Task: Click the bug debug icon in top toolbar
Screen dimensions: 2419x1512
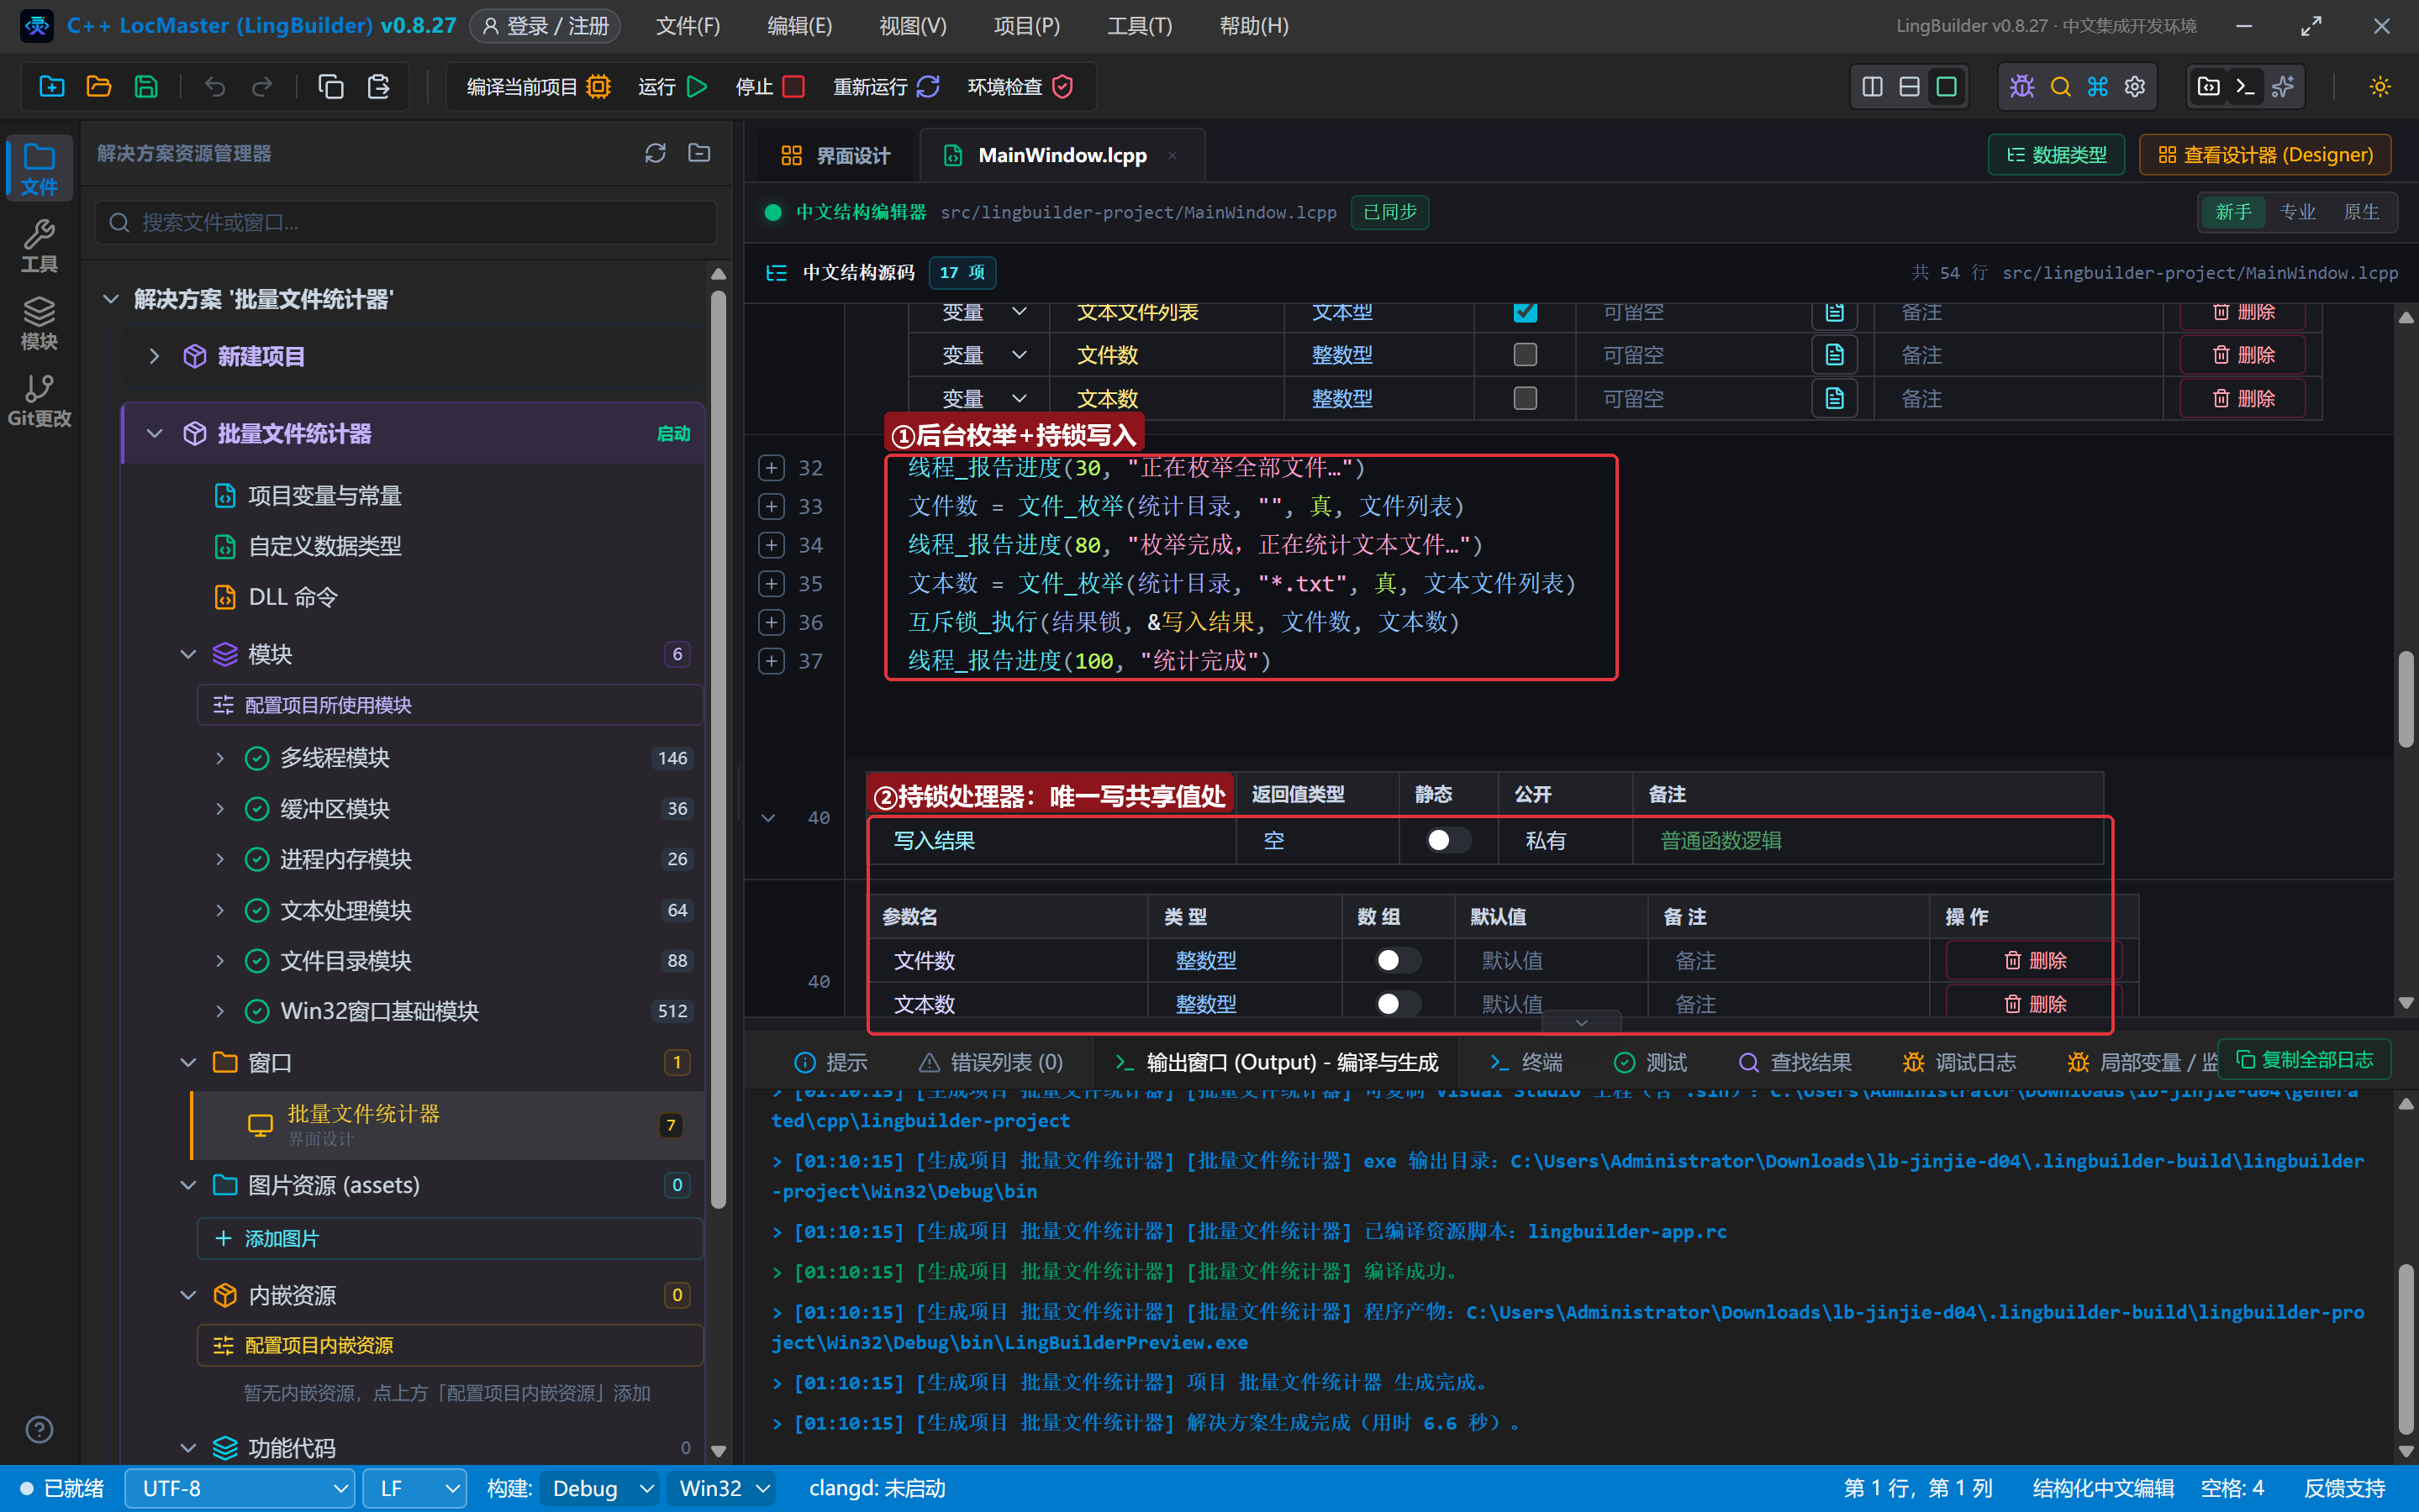Action: coord(2021,87)
